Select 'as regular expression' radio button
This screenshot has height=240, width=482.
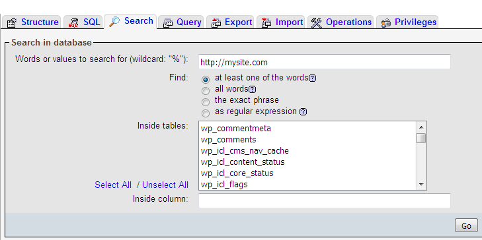tap(206, 113)
